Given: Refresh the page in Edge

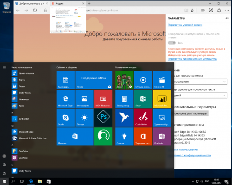Looking at the screenshot, I should [x=35, y=10].
